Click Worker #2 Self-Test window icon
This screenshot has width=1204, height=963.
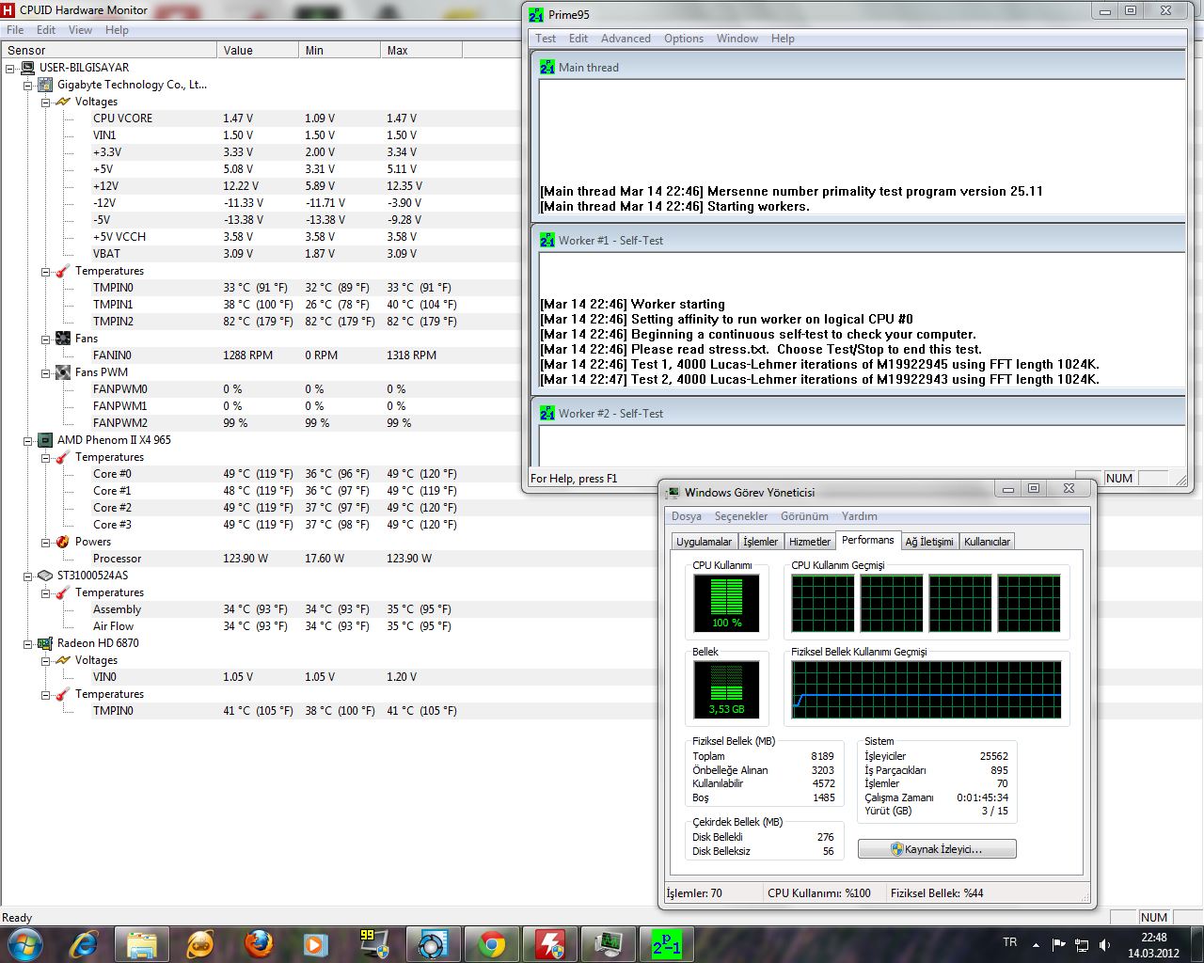[x=547, y=413]
